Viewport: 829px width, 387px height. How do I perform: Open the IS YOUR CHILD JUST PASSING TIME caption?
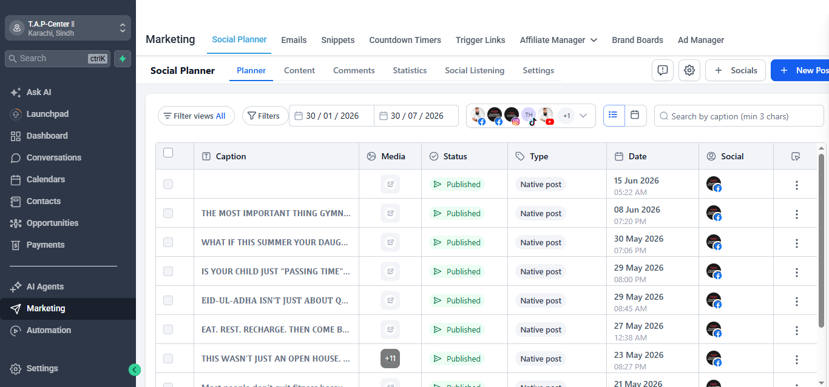(276, 271)
